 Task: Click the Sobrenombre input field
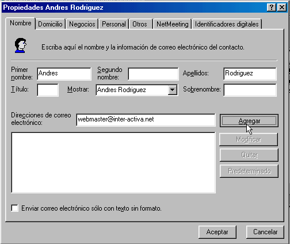pos(250,90)
